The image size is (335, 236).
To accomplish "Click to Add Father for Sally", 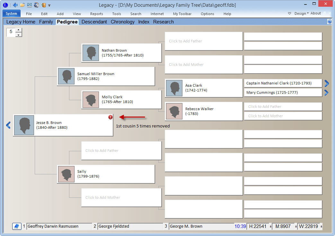I will (x=121, y=151).
